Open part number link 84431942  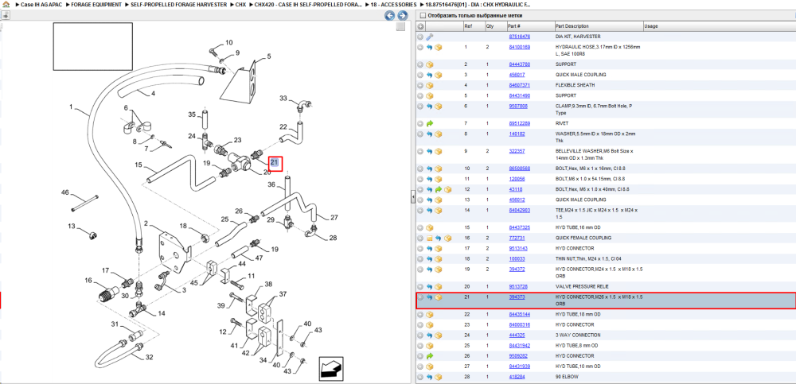coord(519,346)
